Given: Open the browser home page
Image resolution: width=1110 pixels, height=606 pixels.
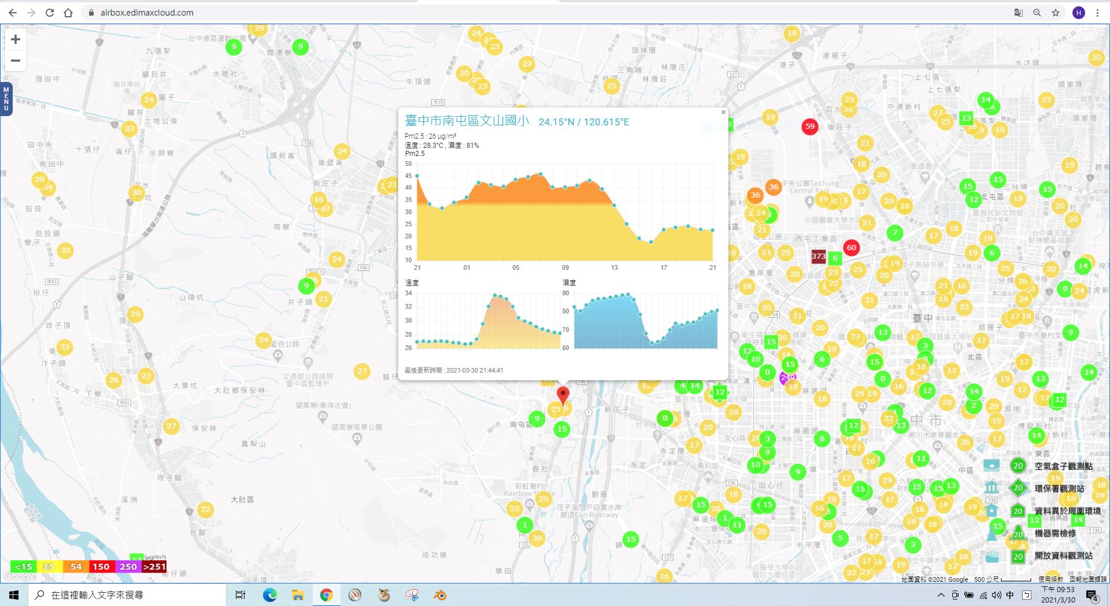Looking at the screenshot, I should pyautogui.click(x=68, y=13).
